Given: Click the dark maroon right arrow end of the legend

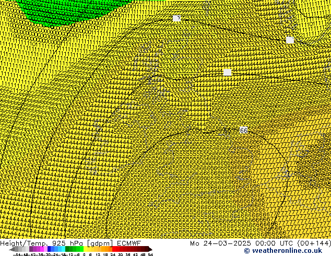Looking at the screenshot, I should coord(150,249).
